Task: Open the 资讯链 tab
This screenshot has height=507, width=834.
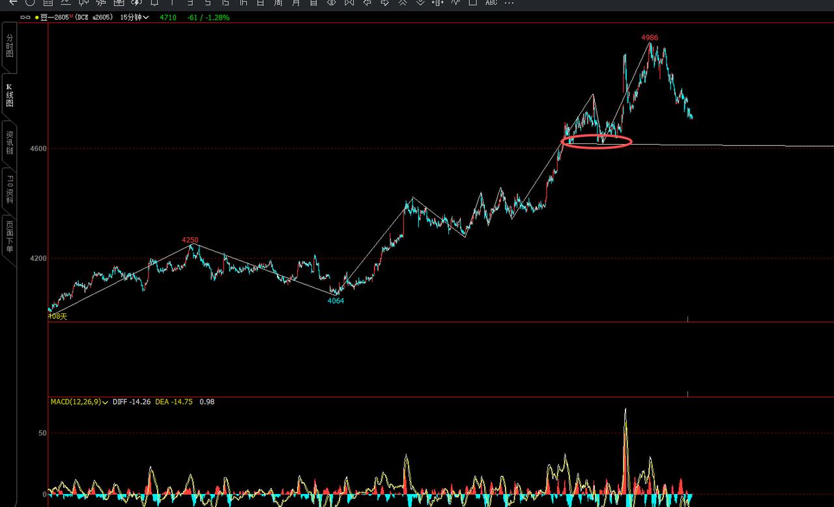Action: pyautogui.click(x=9, y=143)
